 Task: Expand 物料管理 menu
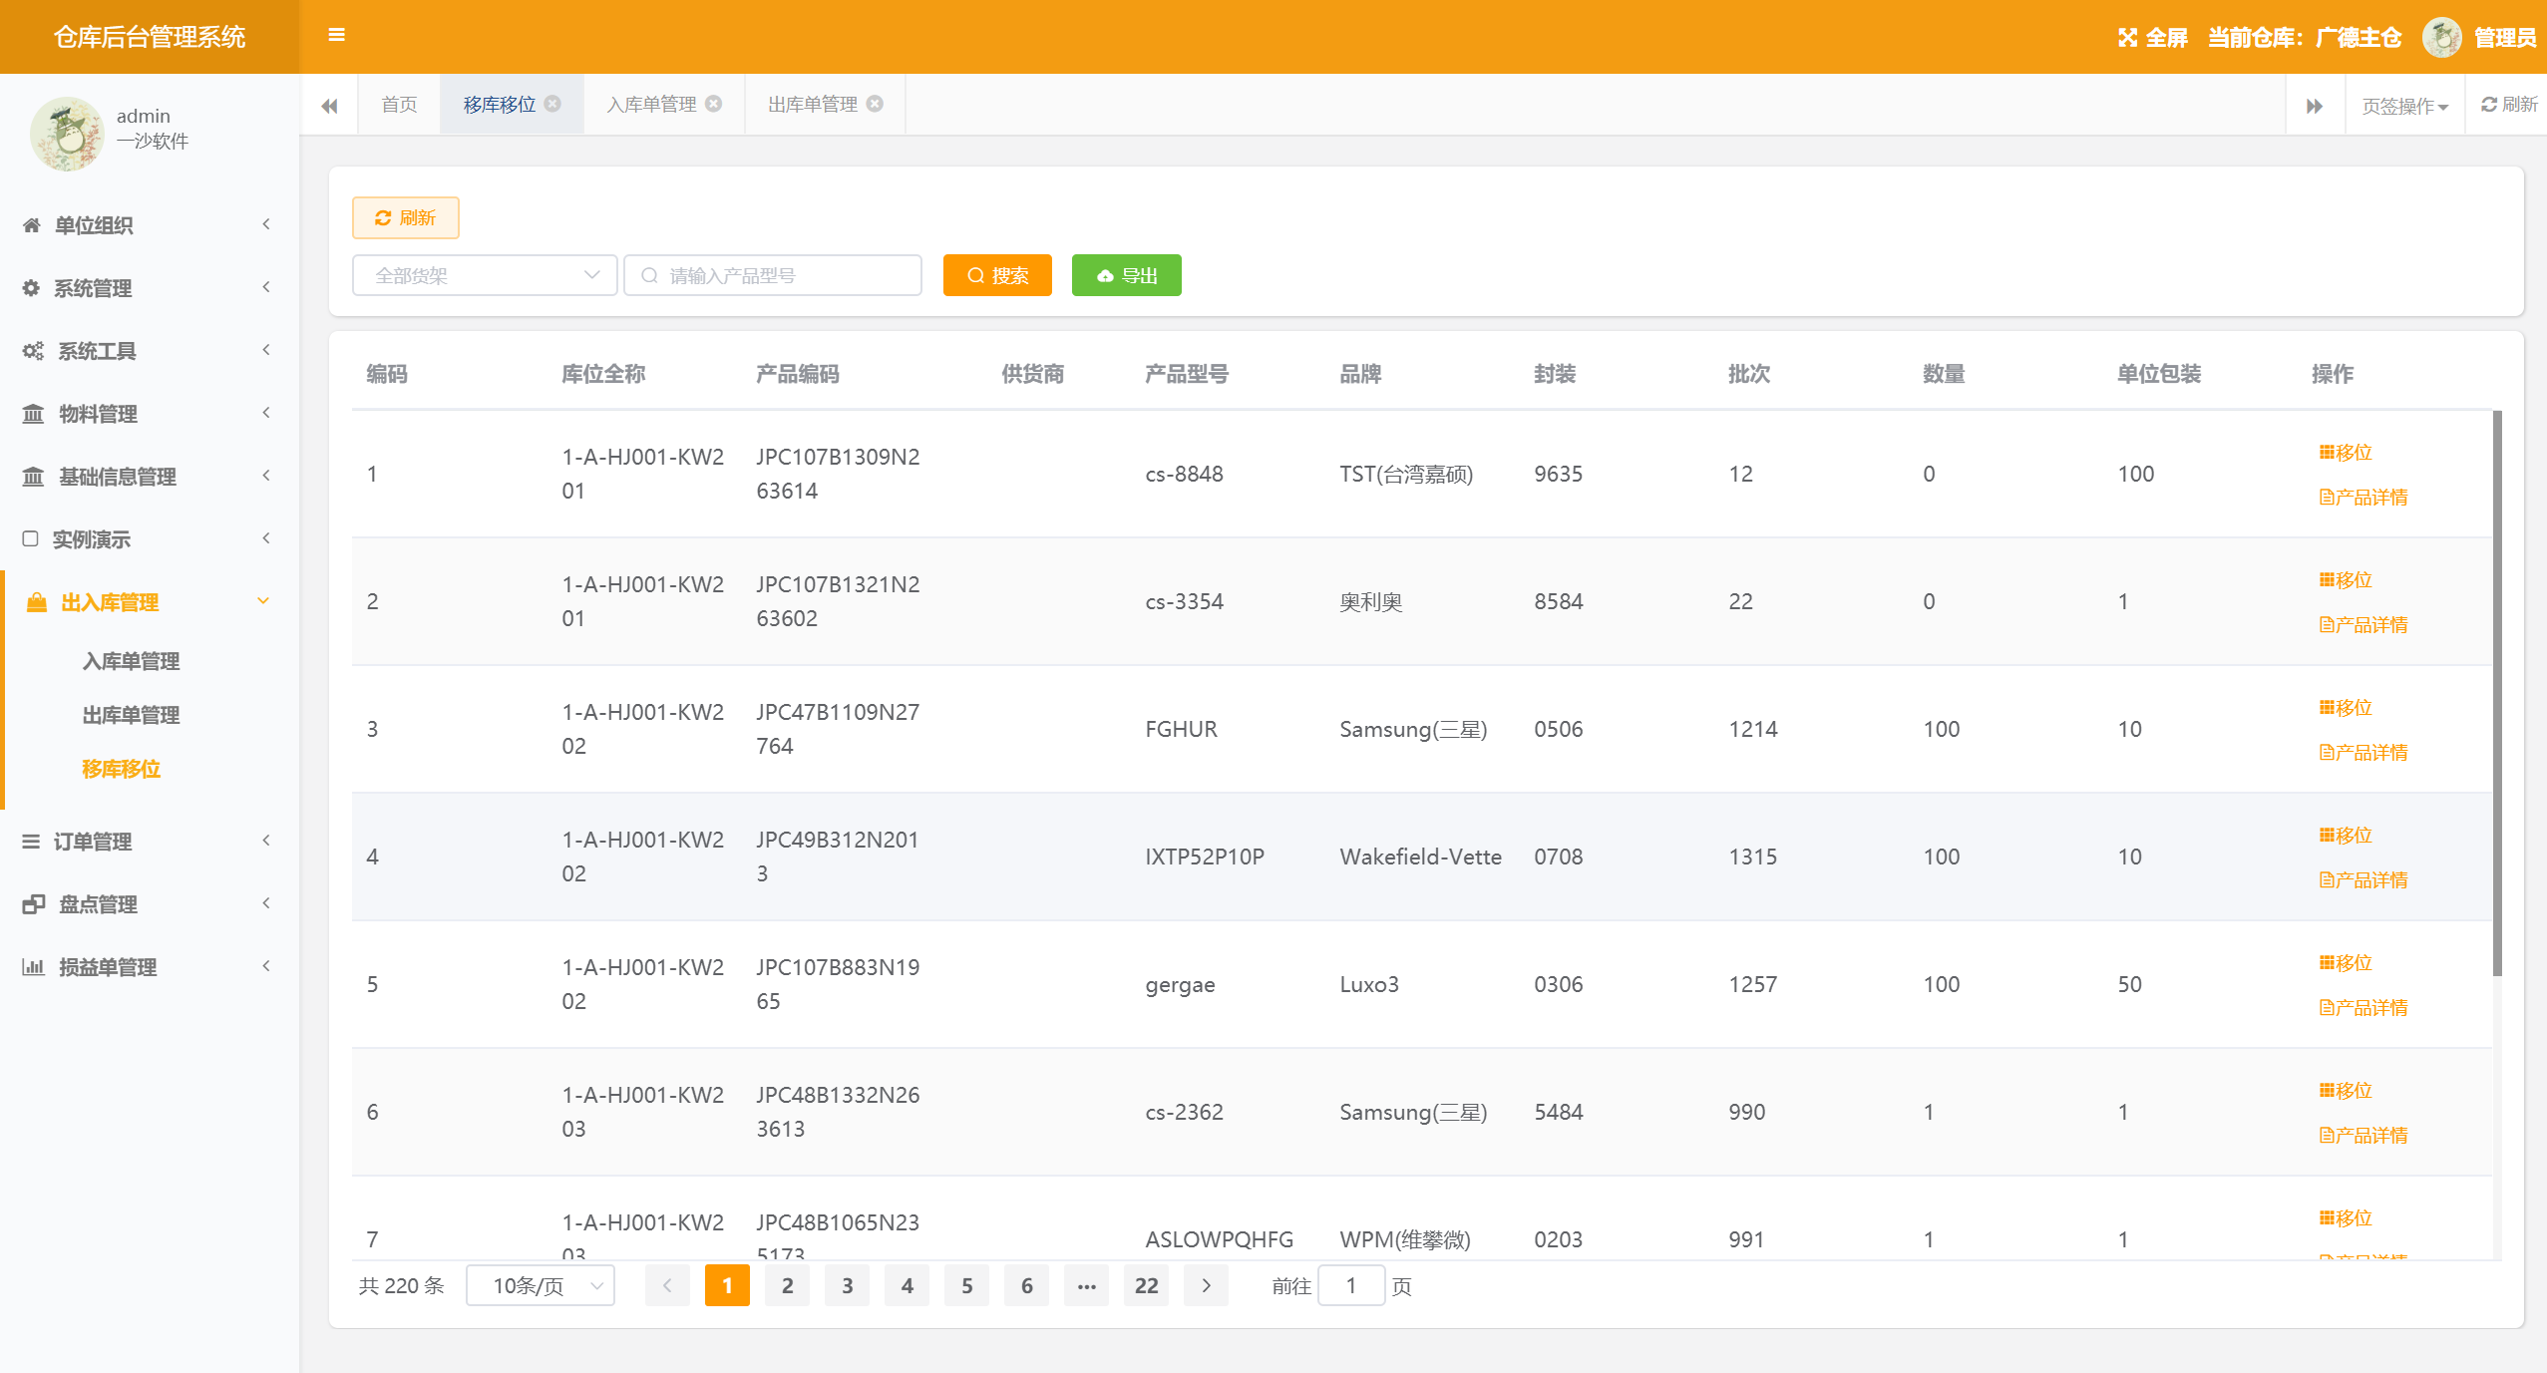coord(150,414)
